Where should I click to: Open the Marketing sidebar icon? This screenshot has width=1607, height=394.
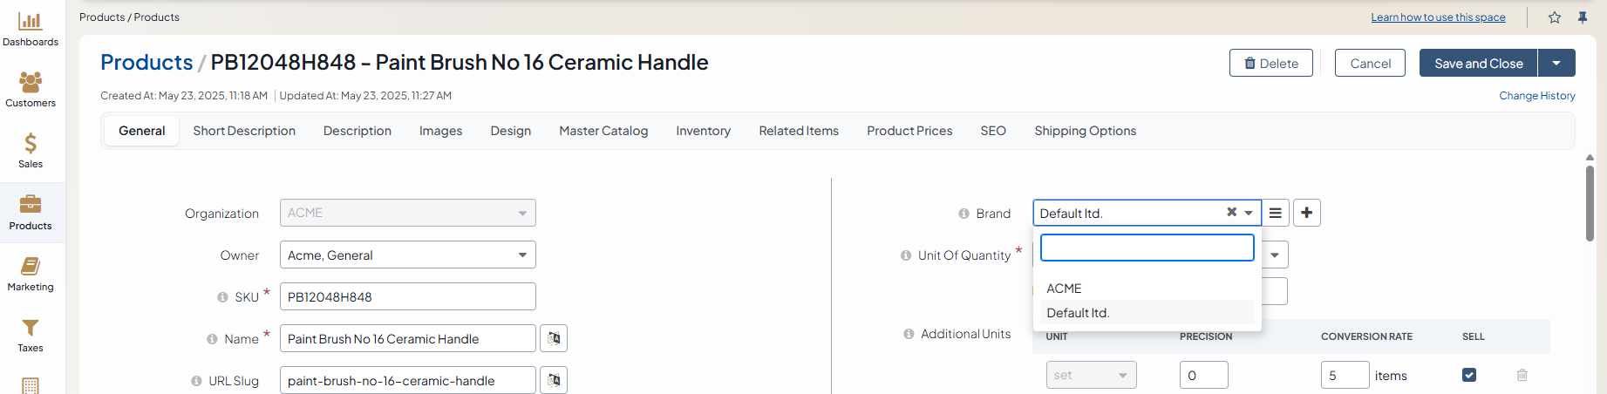point(31,267)
